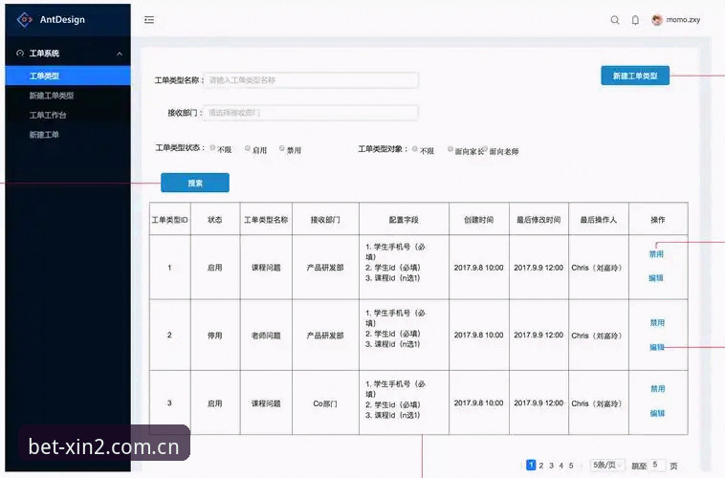This screenshot has height=478, width=725.
Task: Select 面向老师 radio button
Action: point(485,149)
